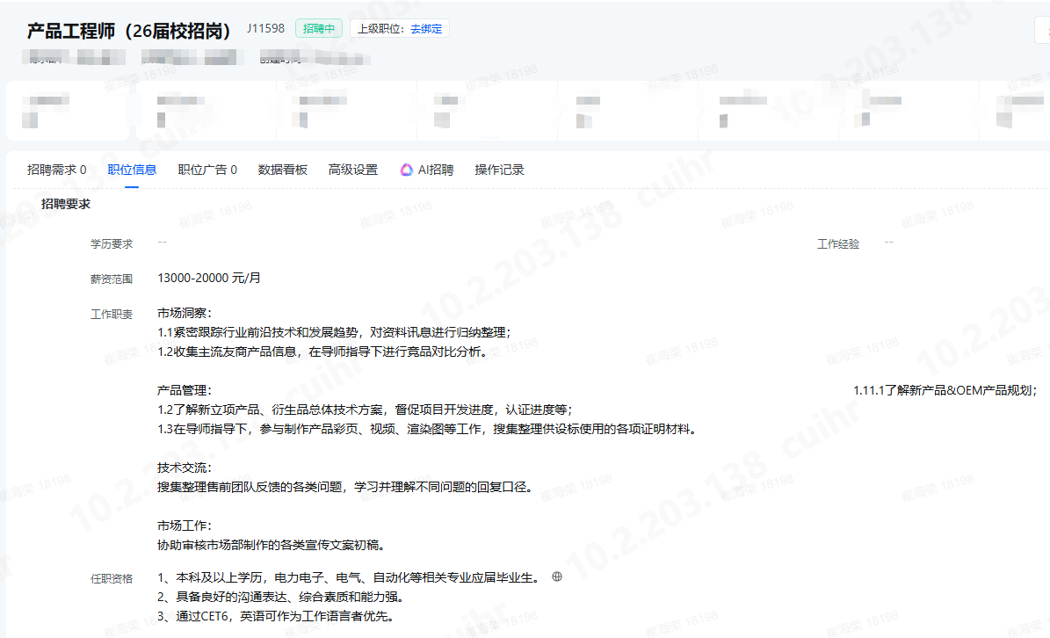Click the text 1.11.1了解新产品&OEM产品规划

point(945,390)
